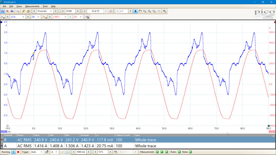Click the red Stop capture button
This screenshot has height=155, width=276.
click(18, 152)
